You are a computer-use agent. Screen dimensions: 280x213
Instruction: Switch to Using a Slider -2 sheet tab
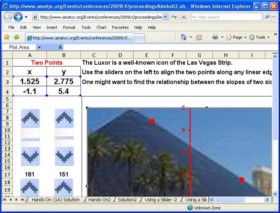pos(161,199)
